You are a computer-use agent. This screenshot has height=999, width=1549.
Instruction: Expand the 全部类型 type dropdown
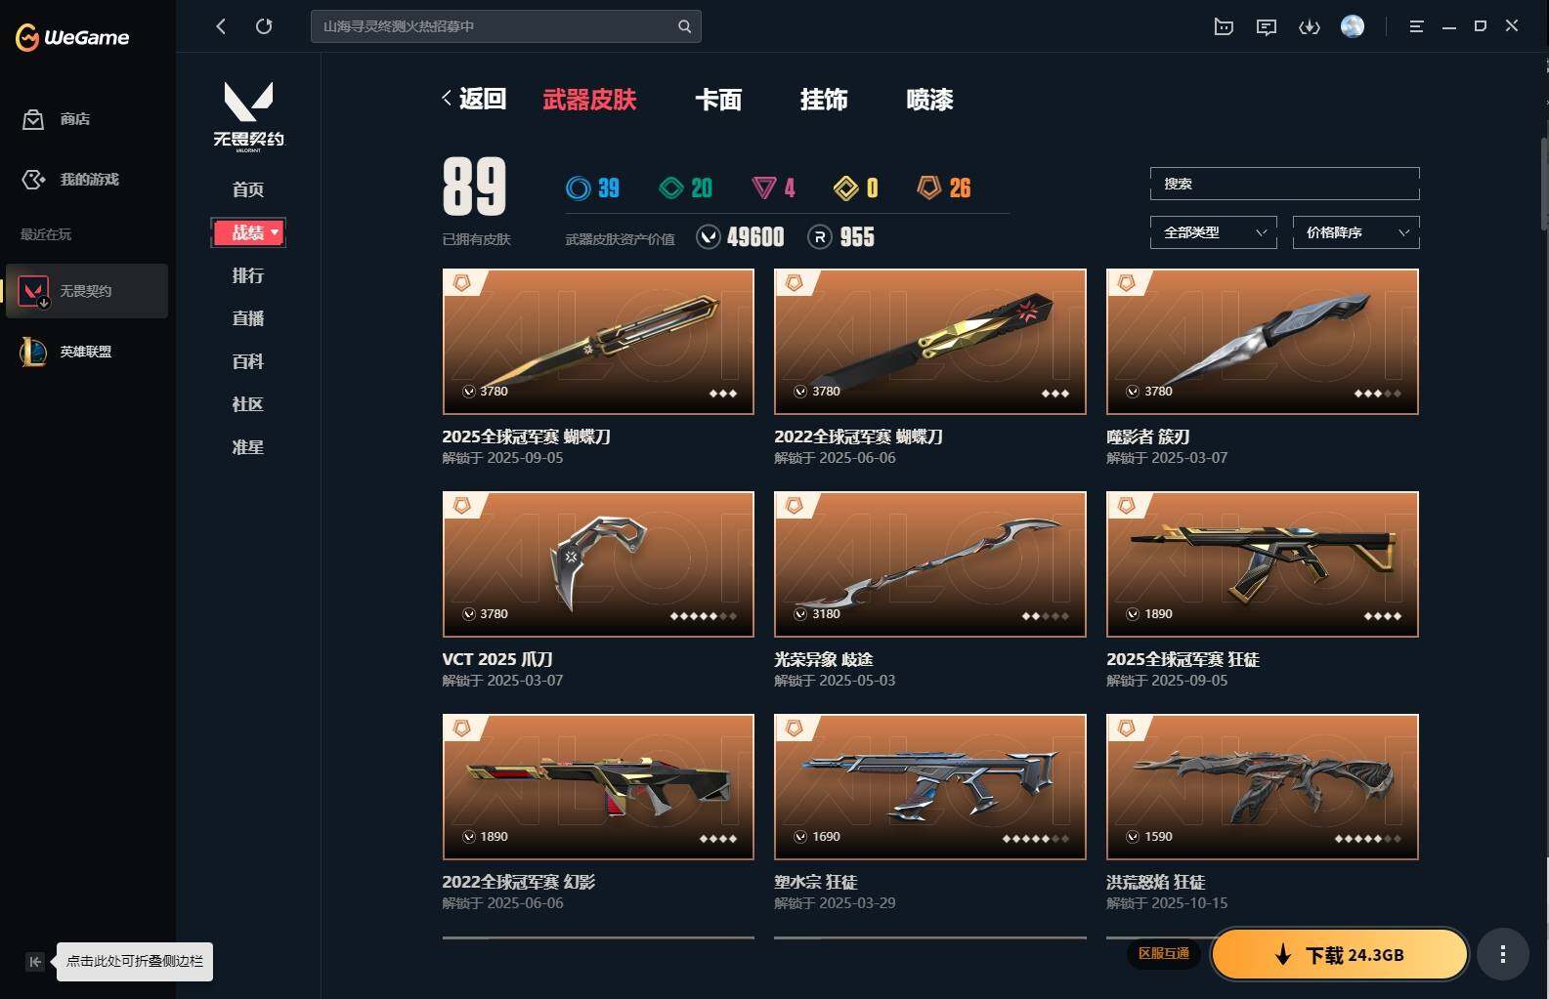(x=1214, y=232)
